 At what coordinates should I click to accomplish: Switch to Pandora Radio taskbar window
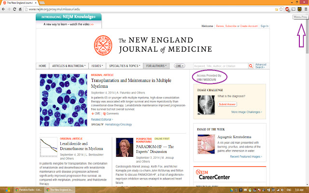[x=29, y=190]
